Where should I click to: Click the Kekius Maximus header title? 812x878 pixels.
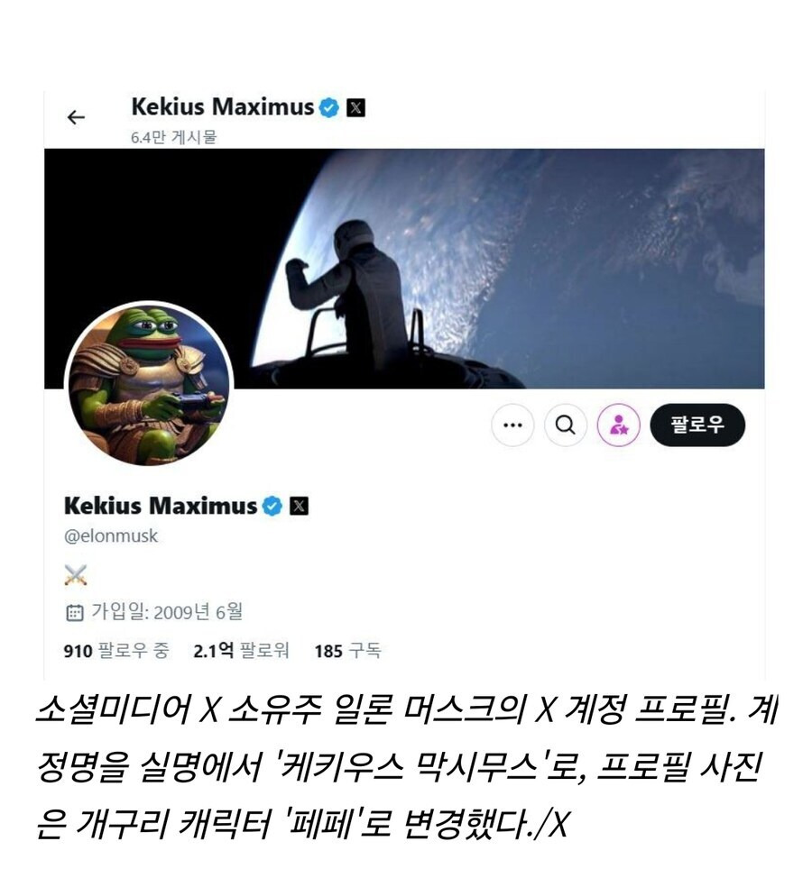(223, 106)
